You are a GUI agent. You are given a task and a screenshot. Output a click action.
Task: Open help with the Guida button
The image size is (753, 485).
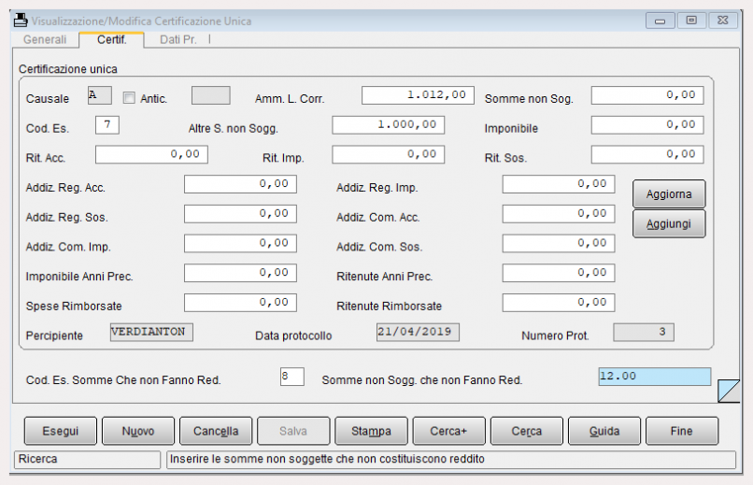click(604, 431)
